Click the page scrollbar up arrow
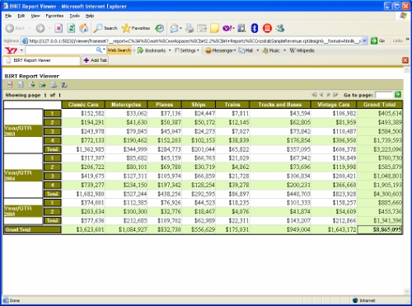Screen dimensions: 412x306 [x=407, y=70]
